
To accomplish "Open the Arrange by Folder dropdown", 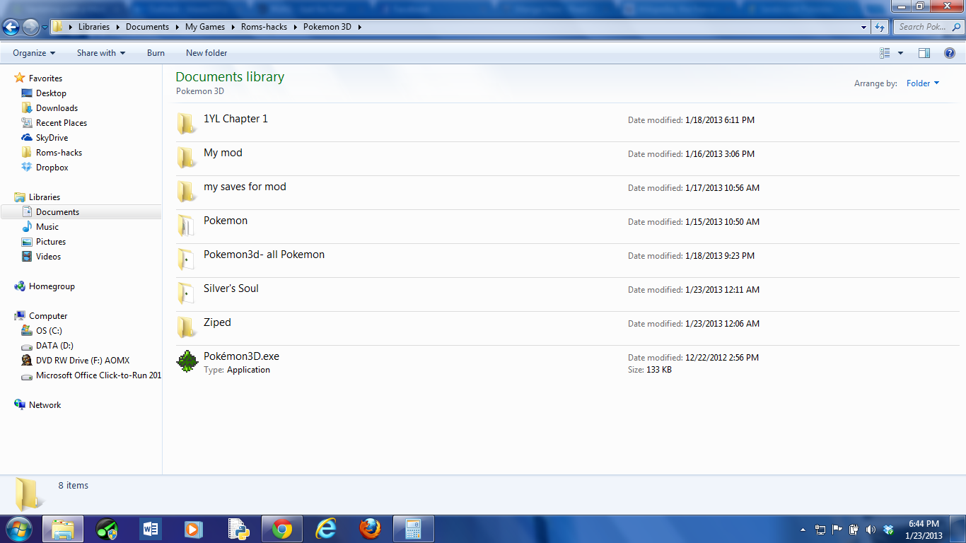I will tap(923, 83).
